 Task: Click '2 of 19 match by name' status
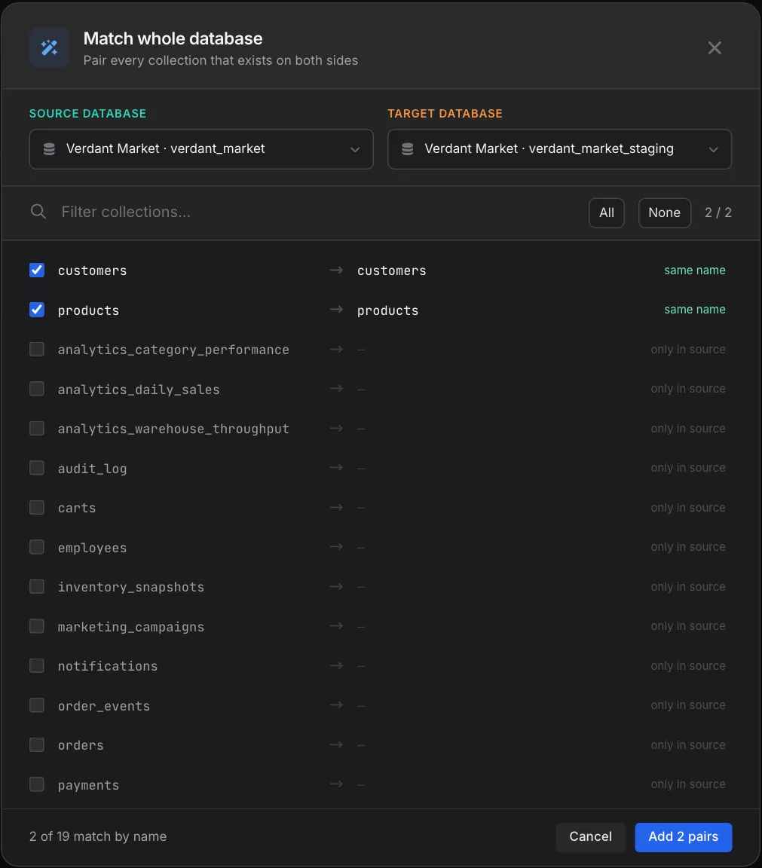click(x=98, y=836)
